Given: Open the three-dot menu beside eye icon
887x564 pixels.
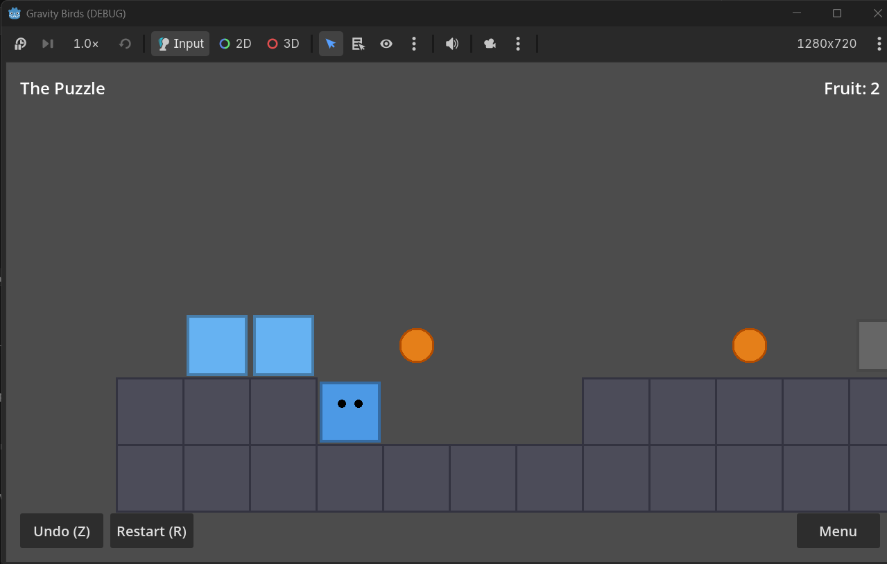Looking at the screenshot, I should pos(414,44).
